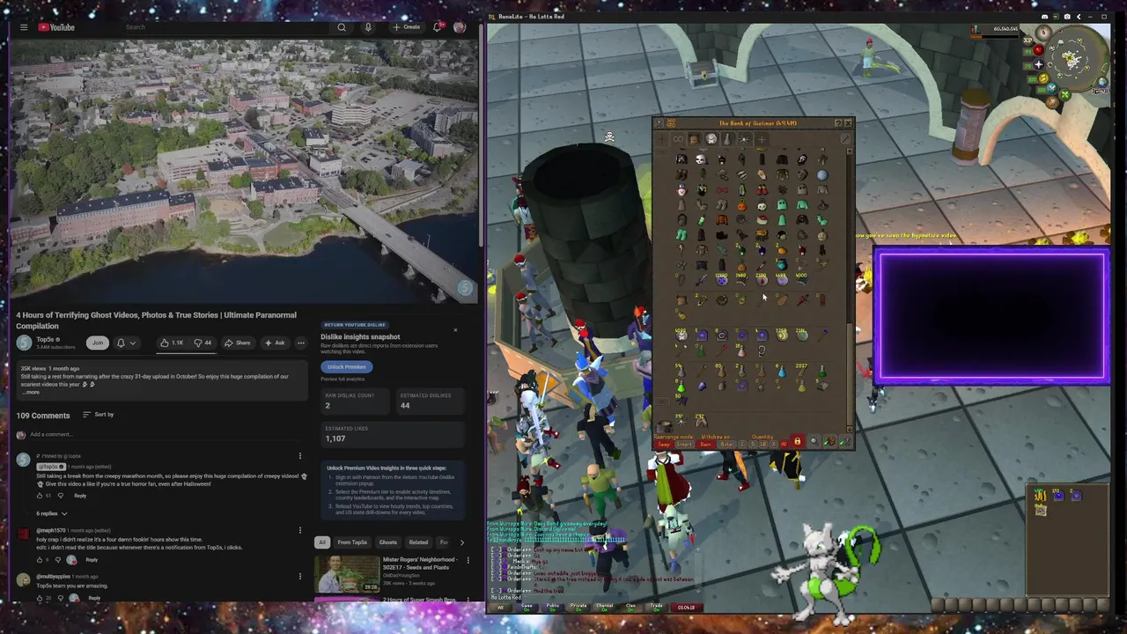This screenshot has height=634, width=1127.
Task: Set withdraw as Item
Action: (705, 445)
